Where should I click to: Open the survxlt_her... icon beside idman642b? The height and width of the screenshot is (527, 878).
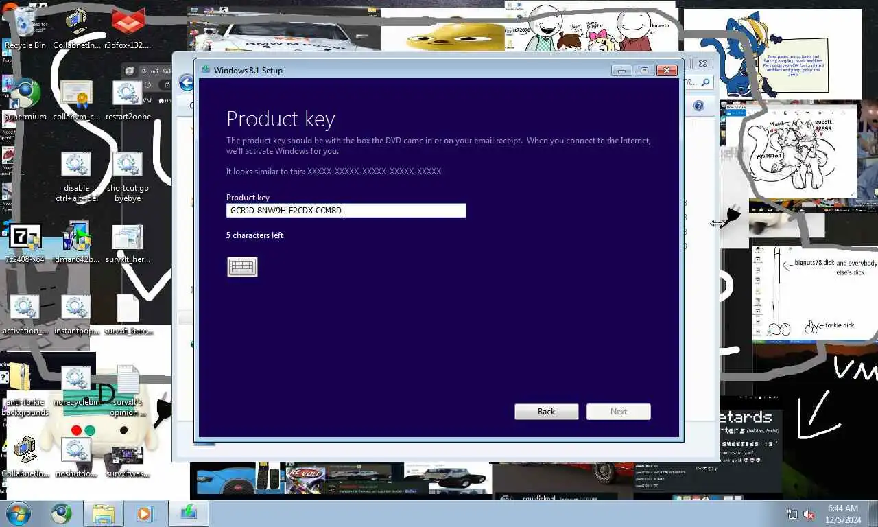tap(128, 242)
